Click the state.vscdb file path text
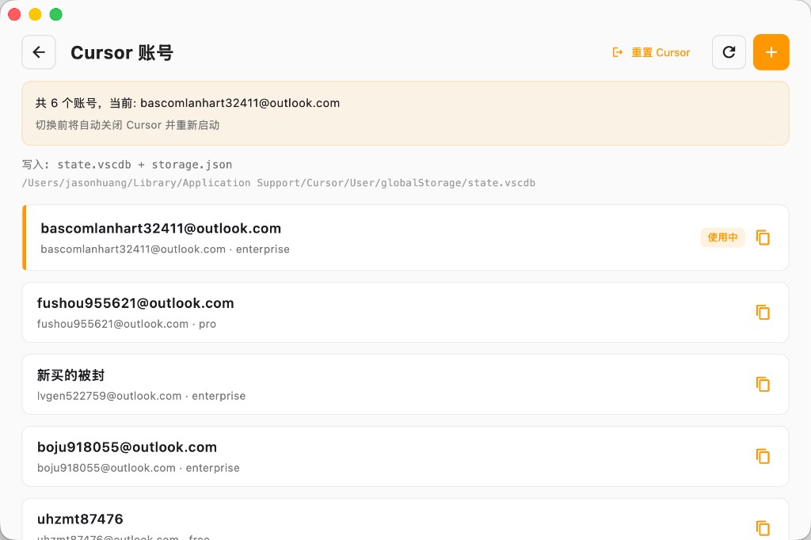 coord(278,183)
